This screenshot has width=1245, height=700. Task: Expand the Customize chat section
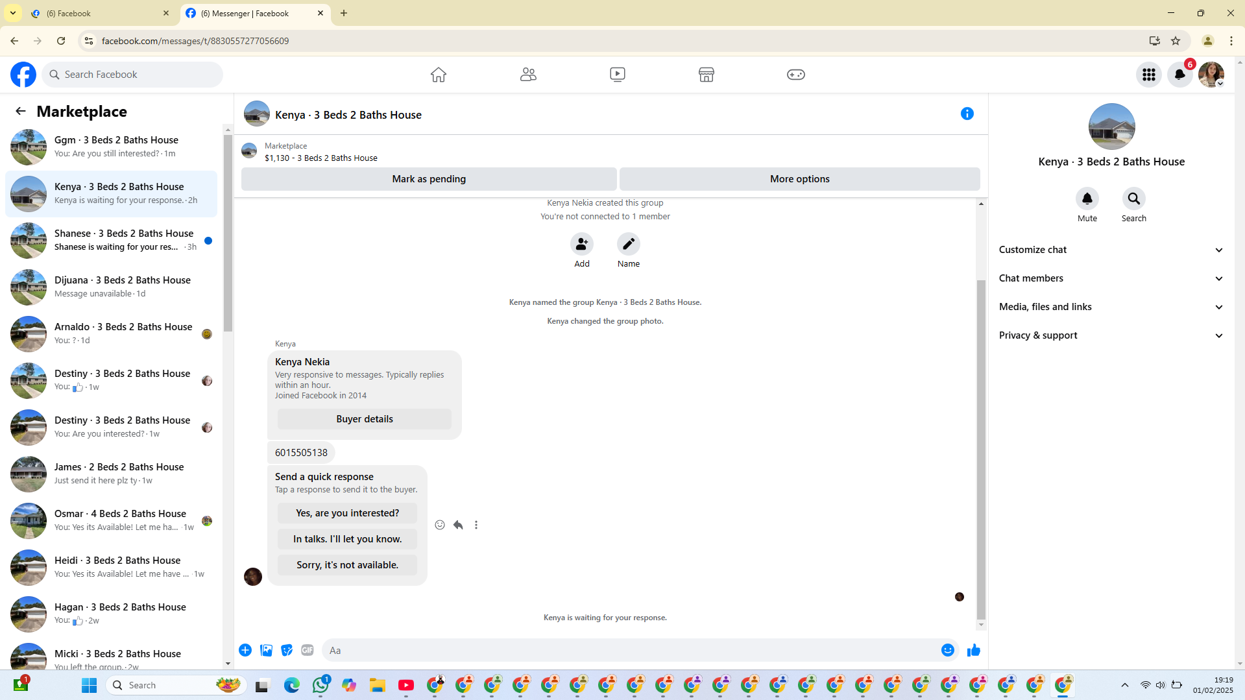point(1111,250)
